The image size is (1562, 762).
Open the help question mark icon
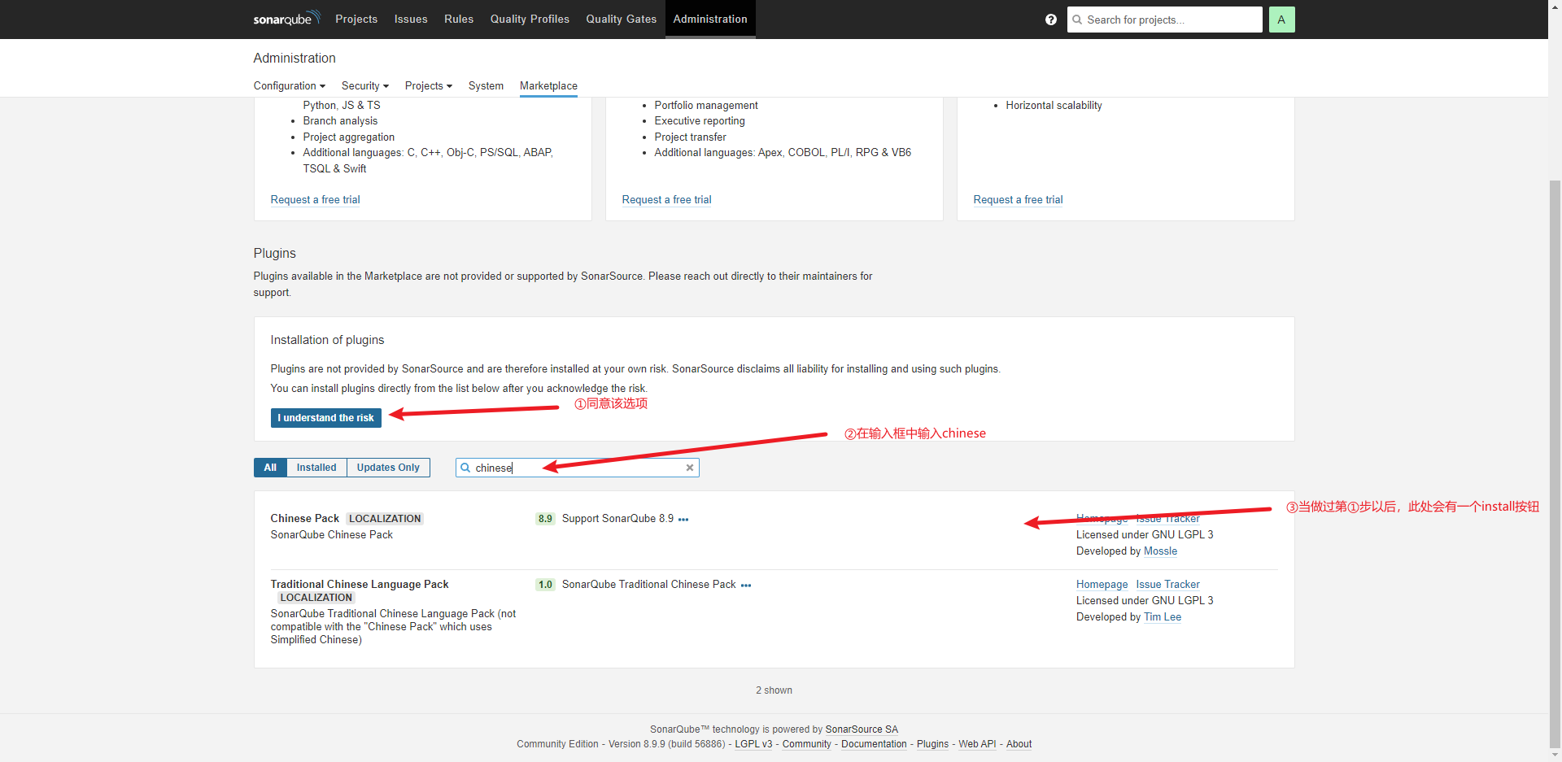click(1051, 20)
